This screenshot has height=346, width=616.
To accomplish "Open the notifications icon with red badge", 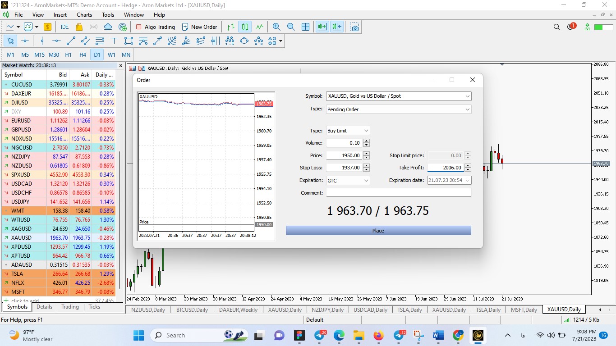I will 571,27.
